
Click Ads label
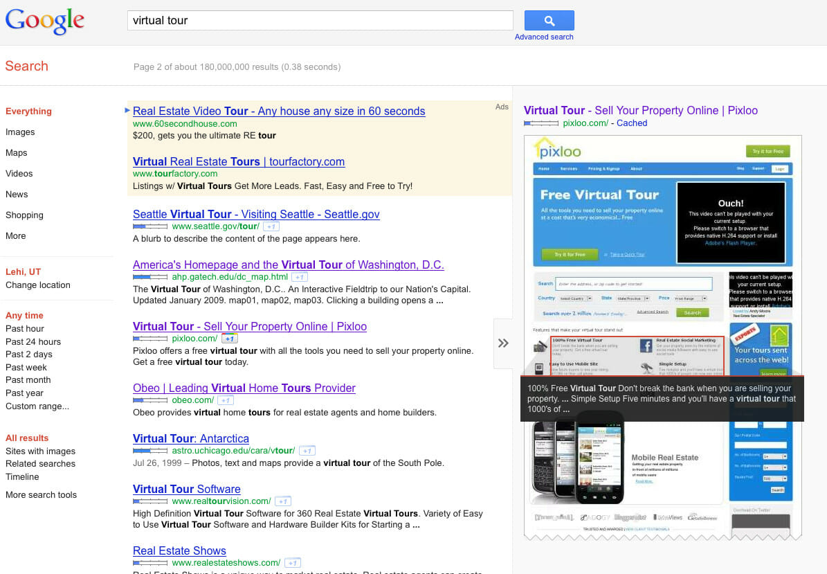pyautogui.click(x=502, y=107)
